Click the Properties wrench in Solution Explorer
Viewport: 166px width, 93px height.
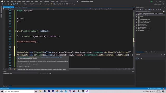[x=158, y=9]
